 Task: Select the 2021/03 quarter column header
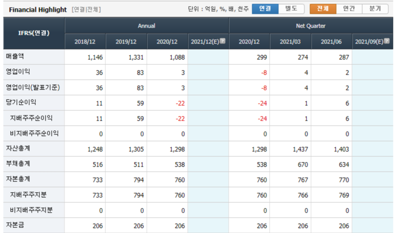[x=291, y=41]
